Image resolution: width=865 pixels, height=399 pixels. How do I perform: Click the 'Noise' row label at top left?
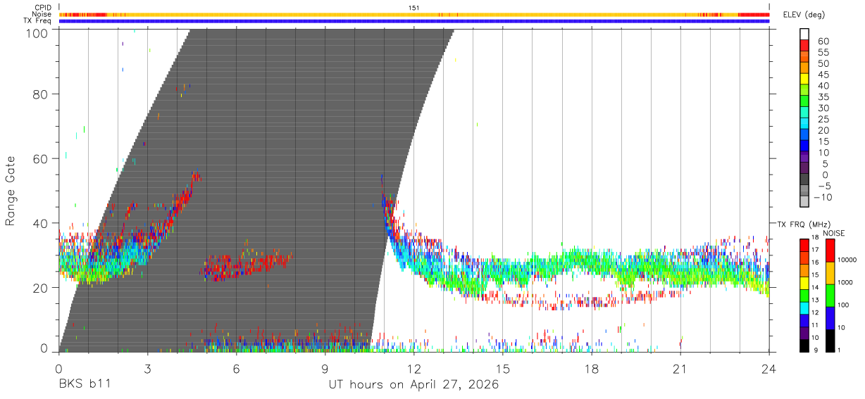tap(42, 14)
